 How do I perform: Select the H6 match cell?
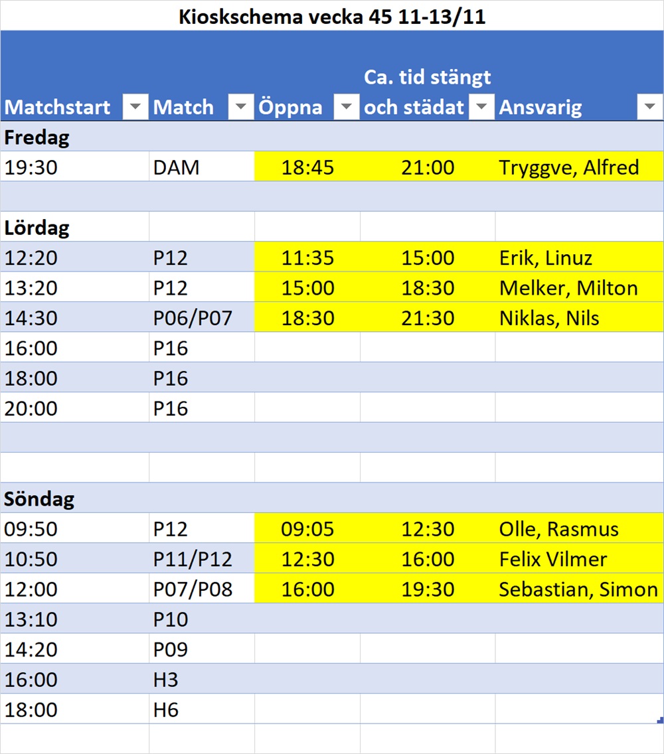coord(166,710)
